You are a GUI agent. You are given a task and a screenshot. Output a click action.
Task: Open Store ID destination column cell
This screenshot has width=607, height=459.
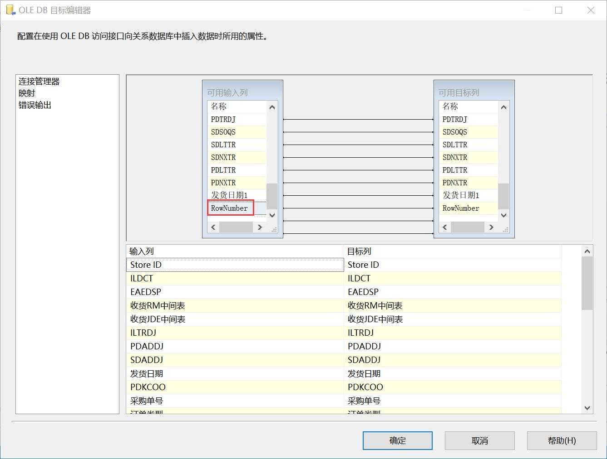coord(453,265)
